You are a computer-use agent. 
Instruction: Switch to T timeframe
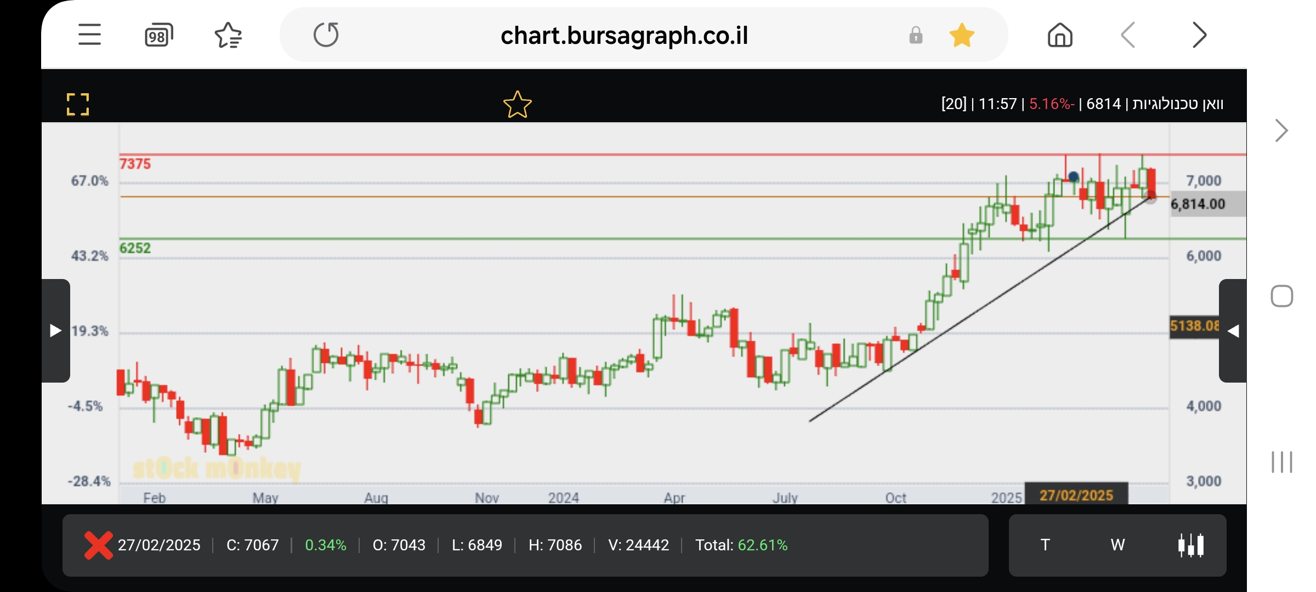point(1045,545)
